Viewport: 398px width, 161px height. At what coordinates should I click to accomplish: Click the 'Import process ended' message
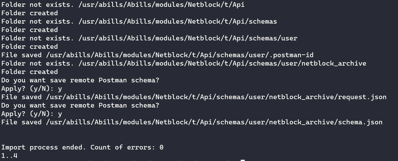[x=43, y=147]
